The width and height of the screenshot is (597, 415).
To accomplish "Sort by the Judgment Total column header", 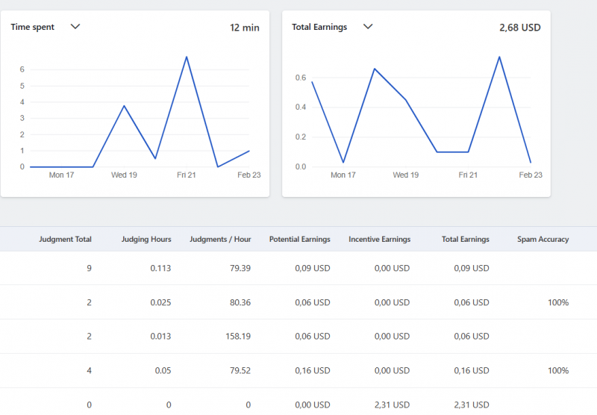I will pyautogui.click(x=65, y=240).
